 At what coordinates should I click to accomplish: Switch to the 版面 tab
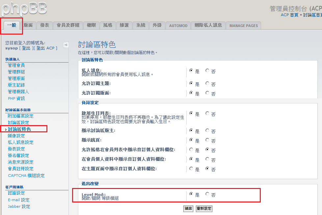[28, 25]
